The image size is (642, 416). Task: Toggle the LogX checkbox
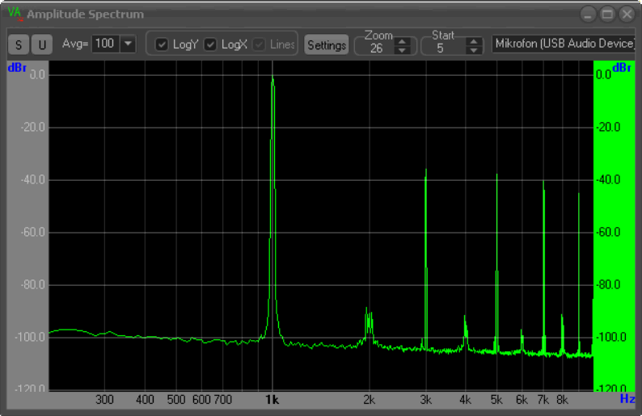[210, 44]
